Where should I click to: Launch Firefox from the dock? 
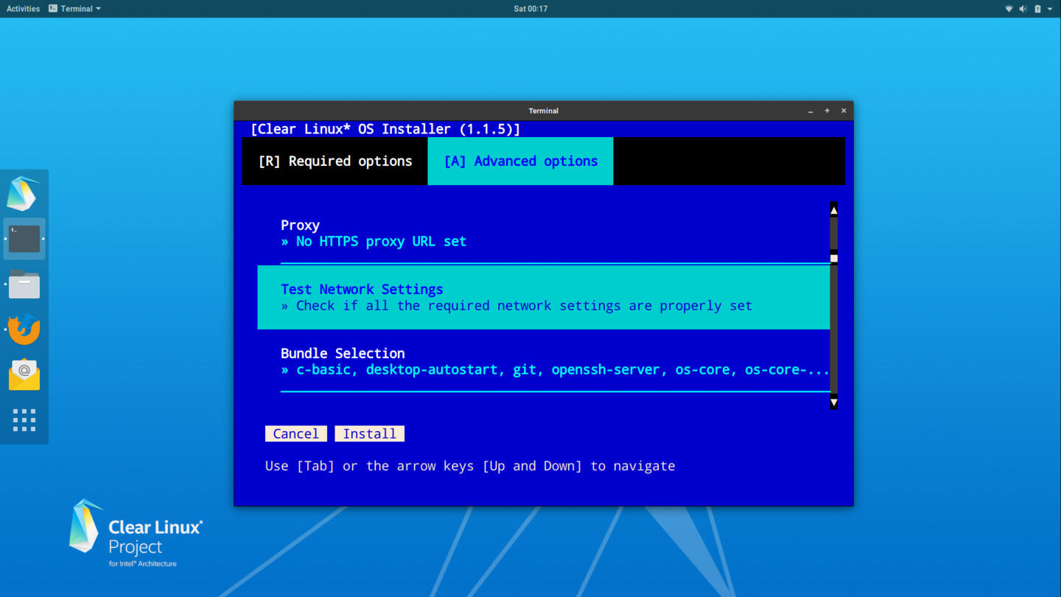[x=24, y=329]
